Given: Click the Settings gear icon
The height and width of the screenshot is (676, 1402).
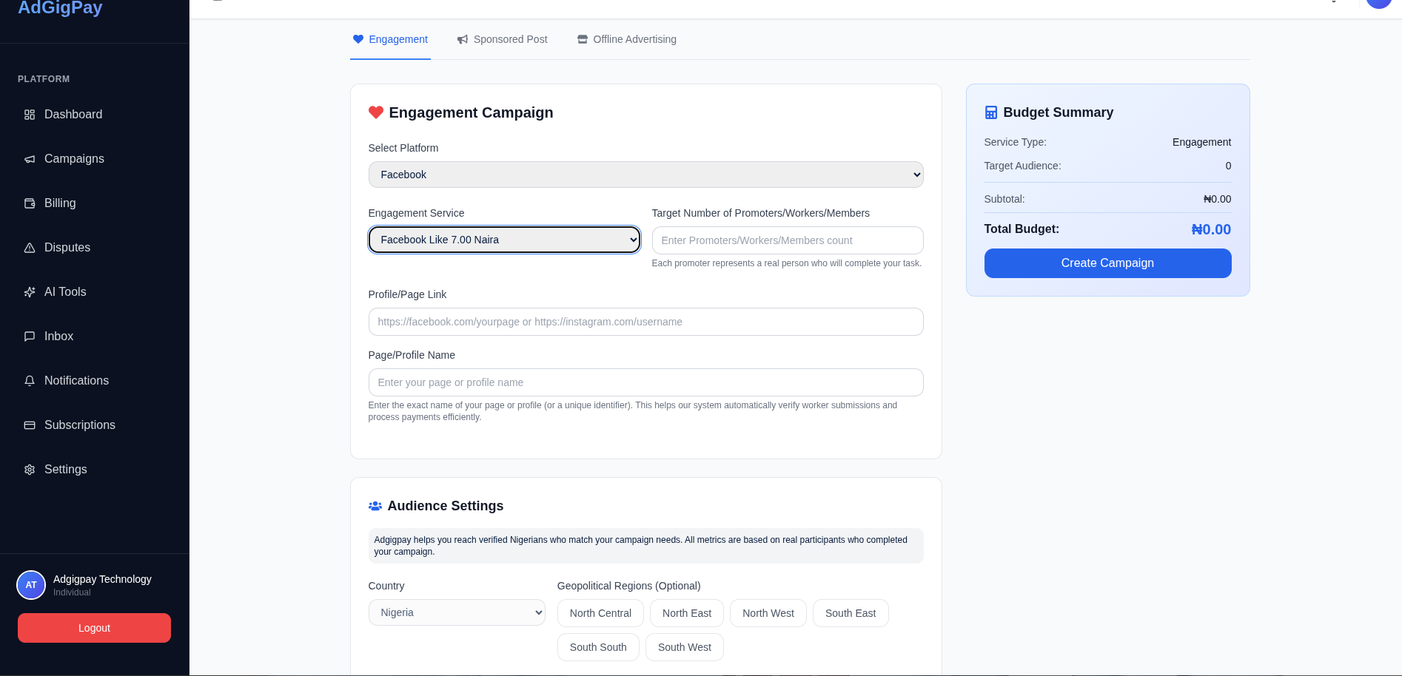Looking at the screenshot, I should pos(30,470).
